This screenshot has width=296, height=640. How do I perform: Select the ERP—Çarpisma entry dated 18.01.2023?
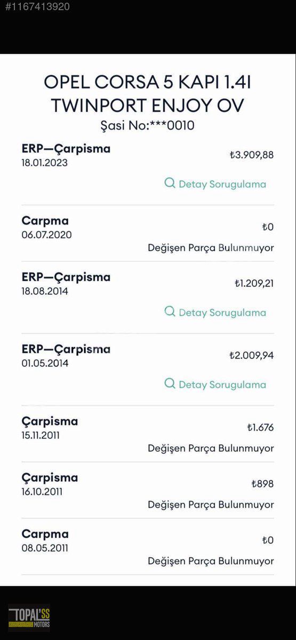148,169
